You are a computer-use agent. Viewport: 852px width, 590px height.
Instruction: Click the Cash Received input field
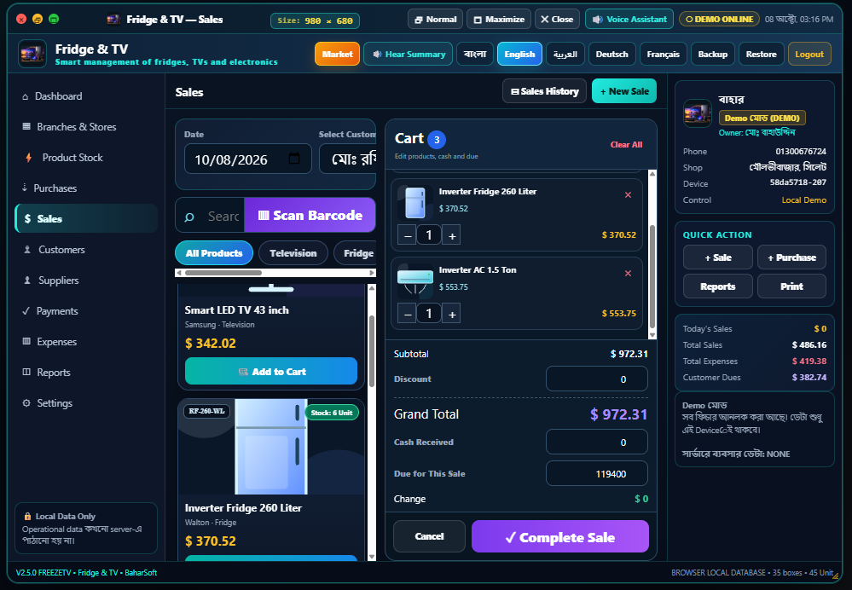pos(597,442)
